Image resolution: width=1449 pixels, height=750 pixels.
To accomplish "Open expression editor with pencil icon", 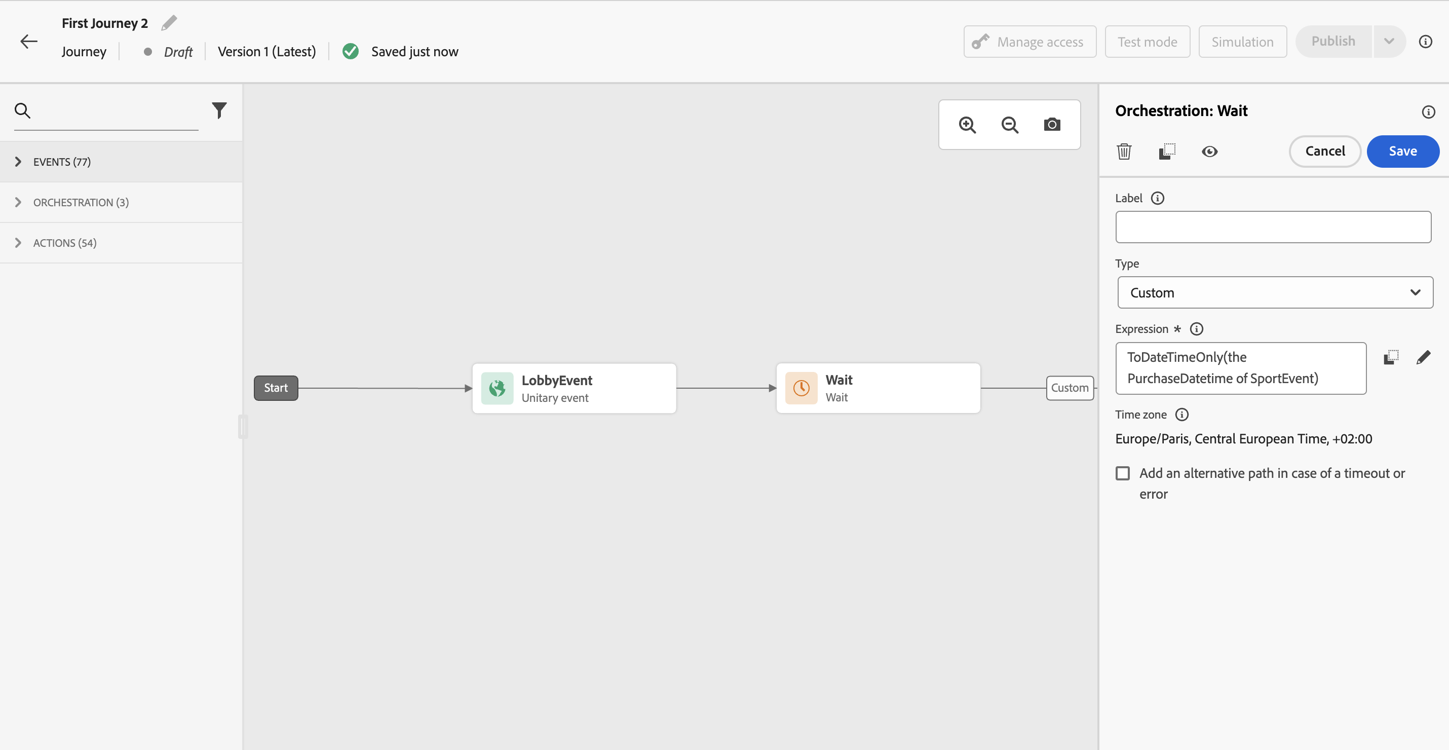I will pyautogui.click(x=1423, y=358).
